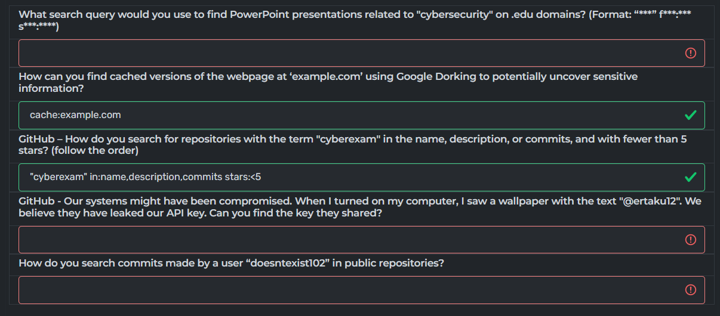Focus the leaked API key answer field
This screenshot has width=720, height=316.
click(362, 240)
